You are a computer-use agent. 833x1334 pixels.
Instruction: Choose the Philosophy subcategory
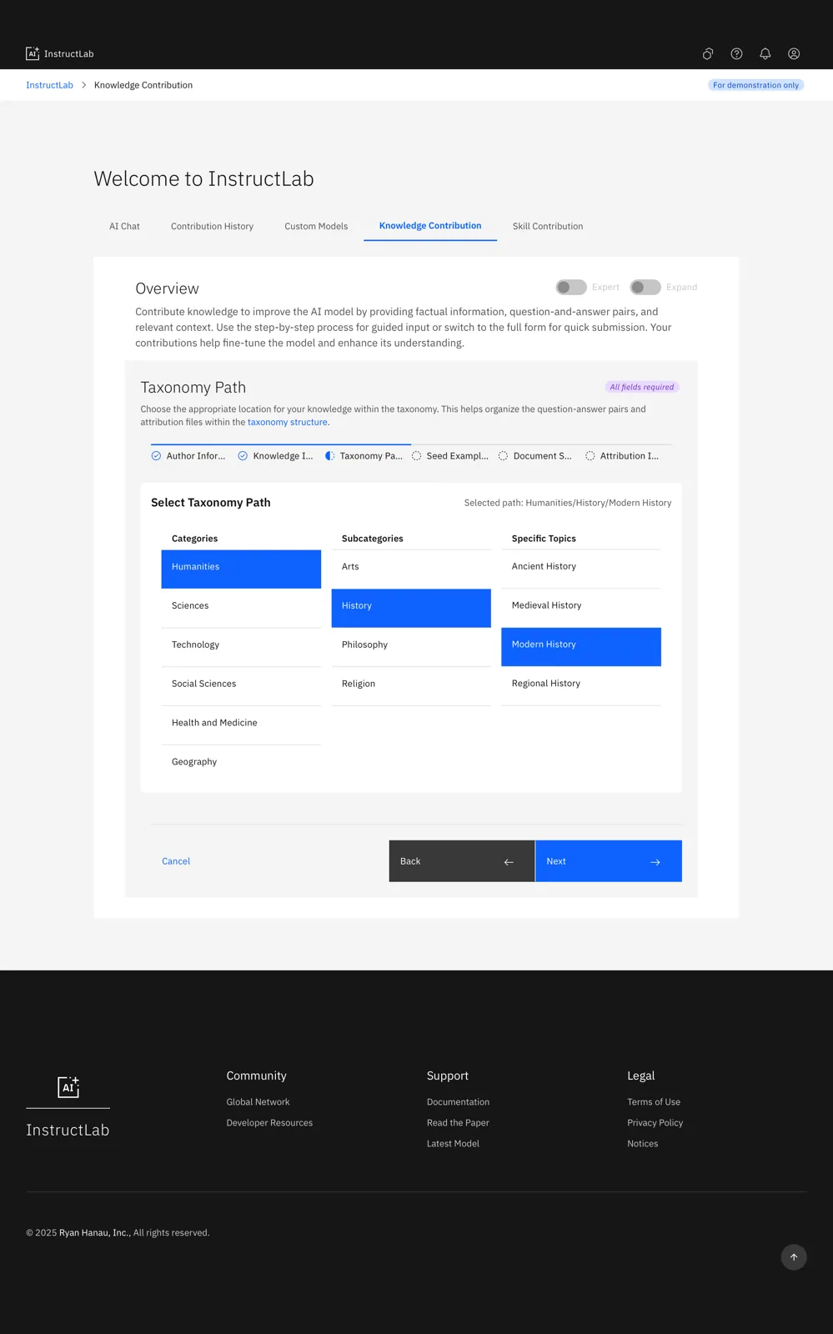point(411,647)
